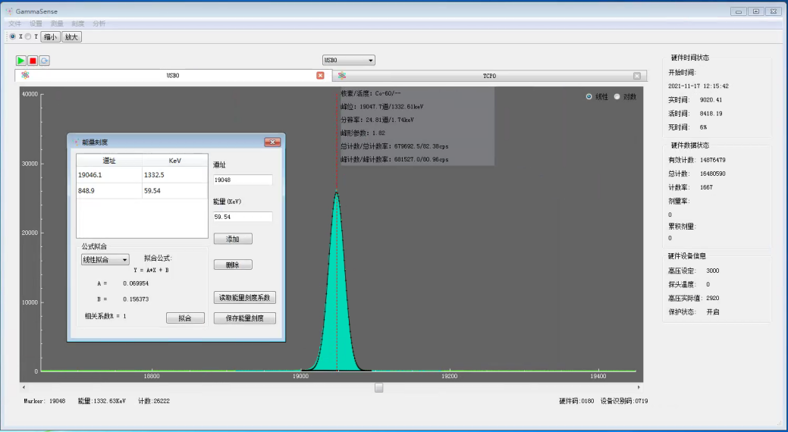Switch the chart to 对数 (log) scale
Screen dimensions: 788x432
617,96
